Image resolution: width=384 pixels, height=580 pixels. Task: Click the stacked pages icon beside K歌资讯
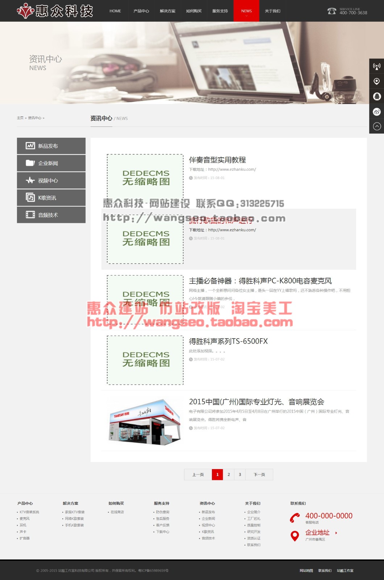point(30,197)
